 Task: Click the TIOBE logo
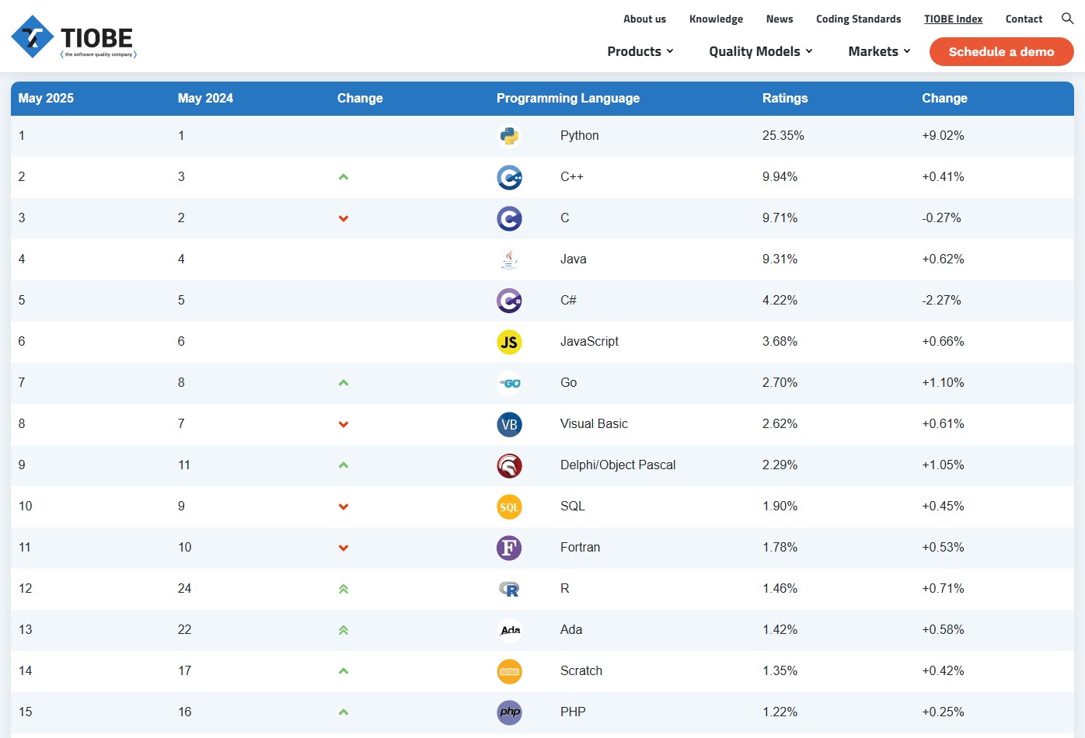(x=74, y=37)
